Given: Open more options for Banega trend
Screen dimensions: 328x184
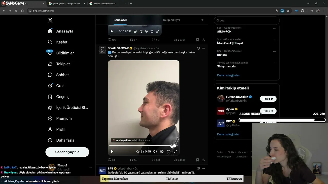Looking at the screenshot, I should pos(275,51).
